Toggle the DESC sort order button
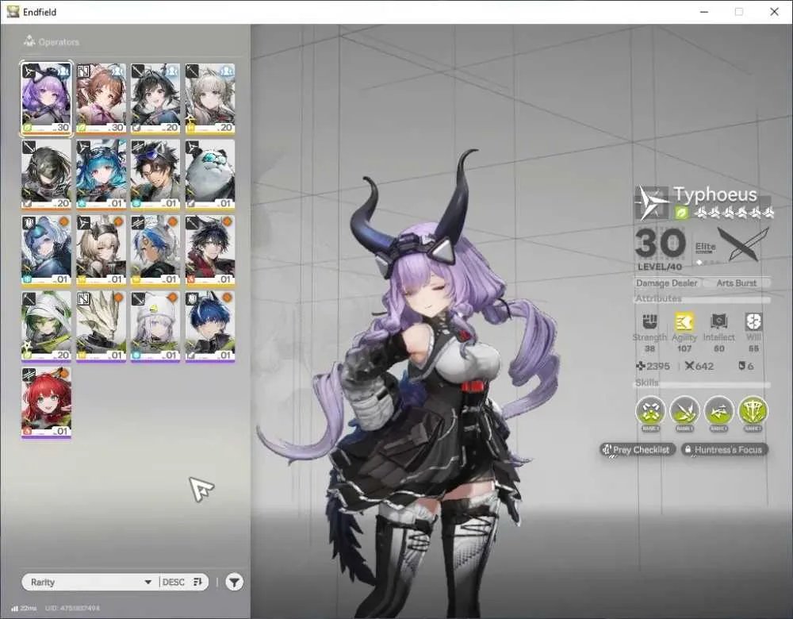This screenshot has height=619, width=793. pos(182,582)
